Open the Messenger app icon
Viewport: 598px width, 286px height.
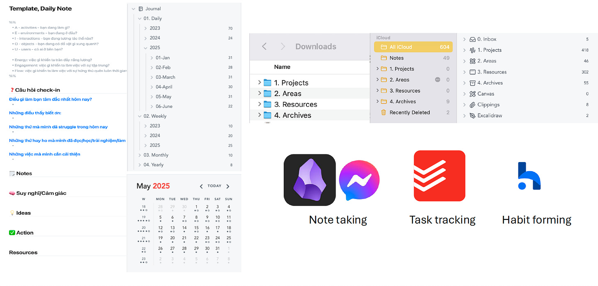(x=359, y=180)
